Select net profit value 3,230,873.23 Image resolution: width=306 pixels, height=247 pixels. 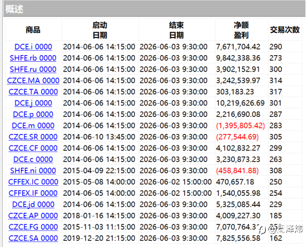click(x=238, y=159)
